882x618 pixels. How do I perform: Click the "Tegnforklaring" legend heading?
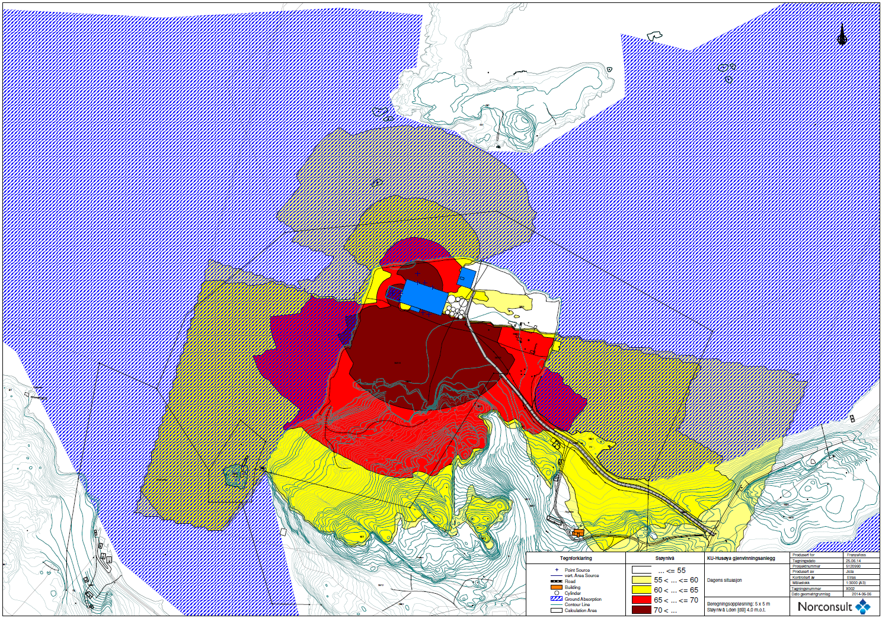point(576,558)
